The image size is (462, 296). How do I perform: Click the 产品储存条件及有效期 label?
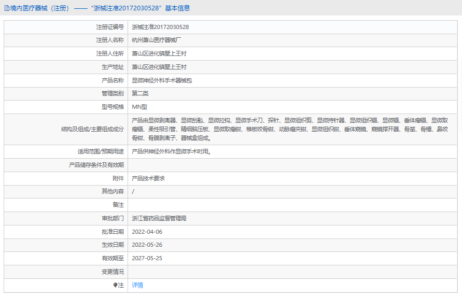(96, 165)
